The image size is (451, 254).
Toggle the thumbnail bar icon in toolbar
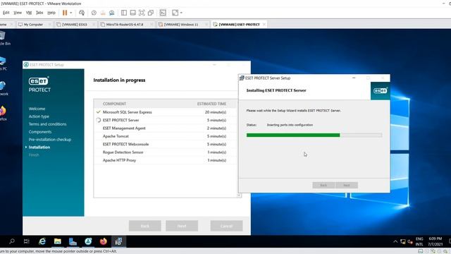click(133, 13)
